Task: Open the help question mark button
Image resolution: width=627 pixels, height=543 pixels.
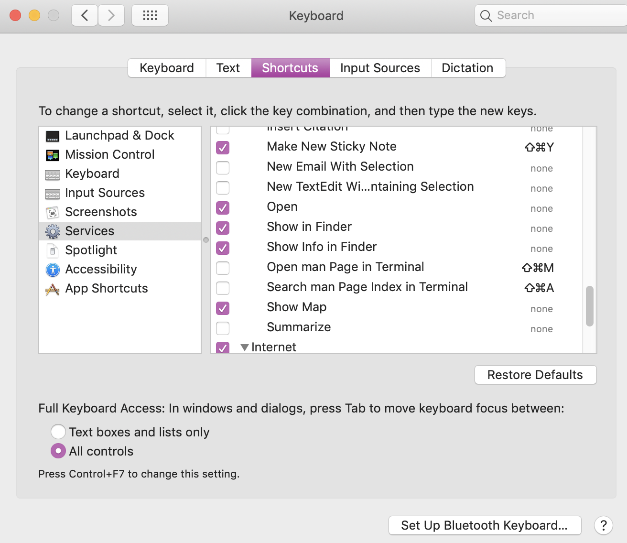Action: 603,525
